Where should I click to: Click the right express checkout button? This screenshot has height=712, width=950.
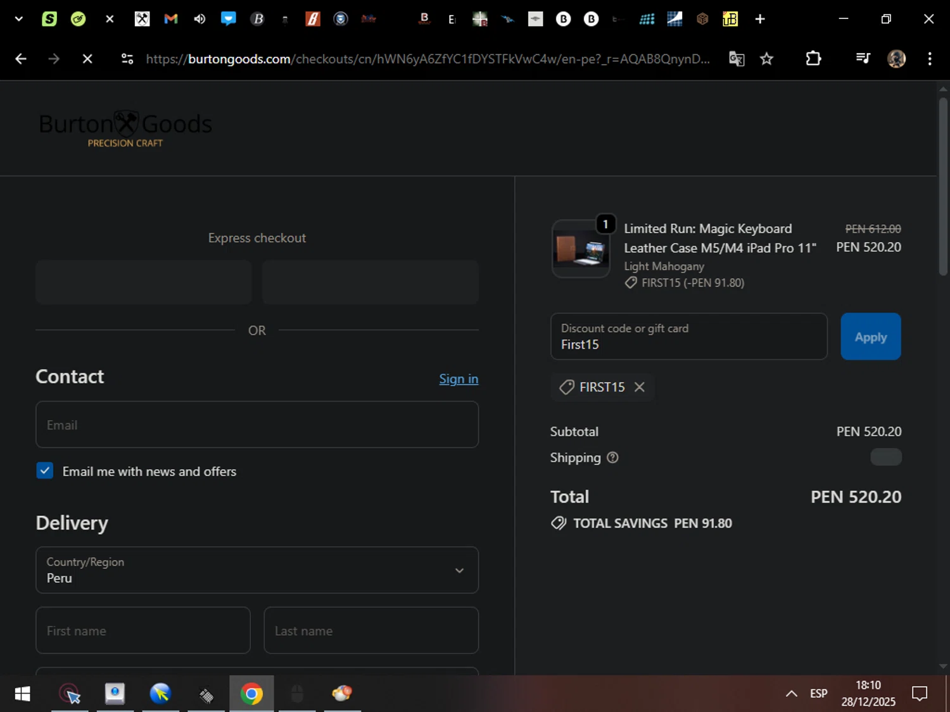(370, 282)
